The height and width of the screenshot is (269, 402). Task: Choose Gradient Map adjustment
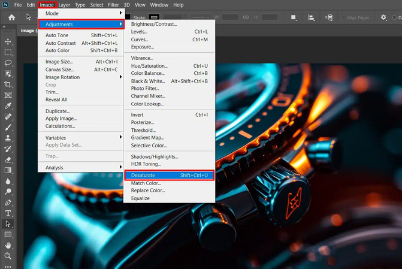169,137
